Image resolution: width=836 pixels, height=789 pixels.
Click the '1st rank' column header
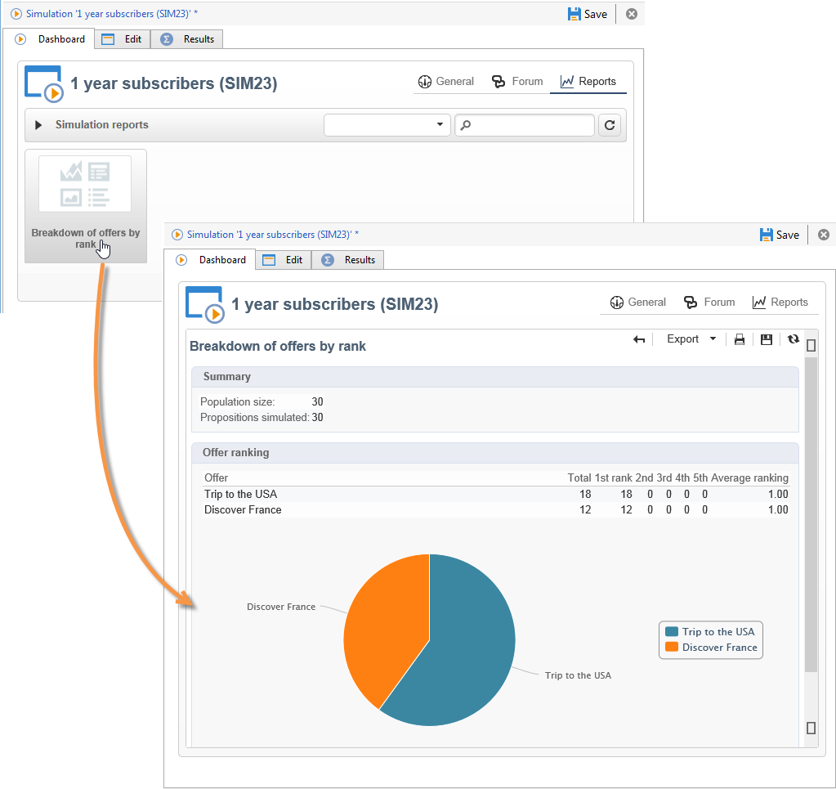pos(613,477)
